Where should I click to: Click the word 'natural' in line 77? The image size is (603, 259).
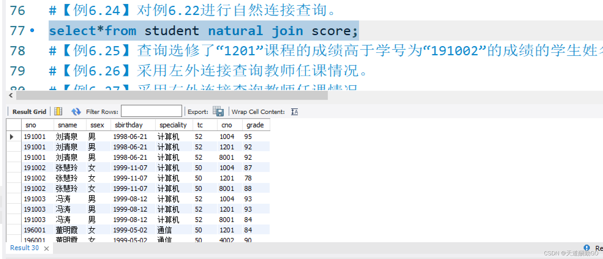click(235, 31)
